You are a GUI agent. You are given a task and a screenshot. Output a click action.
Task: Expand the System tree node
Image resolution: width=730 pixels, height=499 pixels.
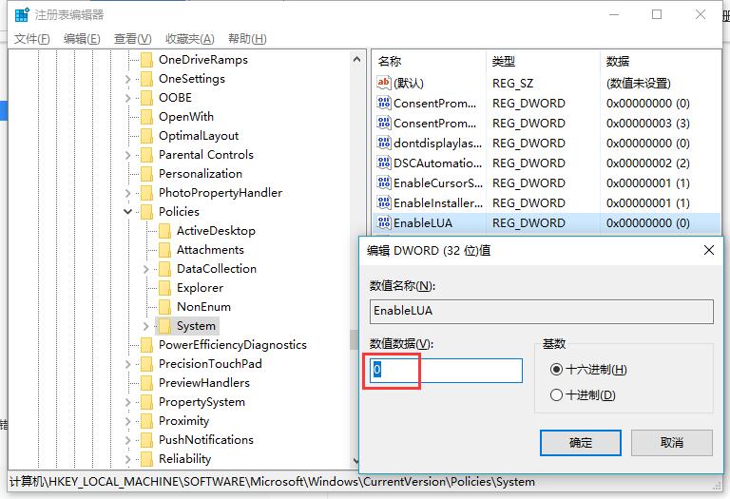[x=146, y=326]
